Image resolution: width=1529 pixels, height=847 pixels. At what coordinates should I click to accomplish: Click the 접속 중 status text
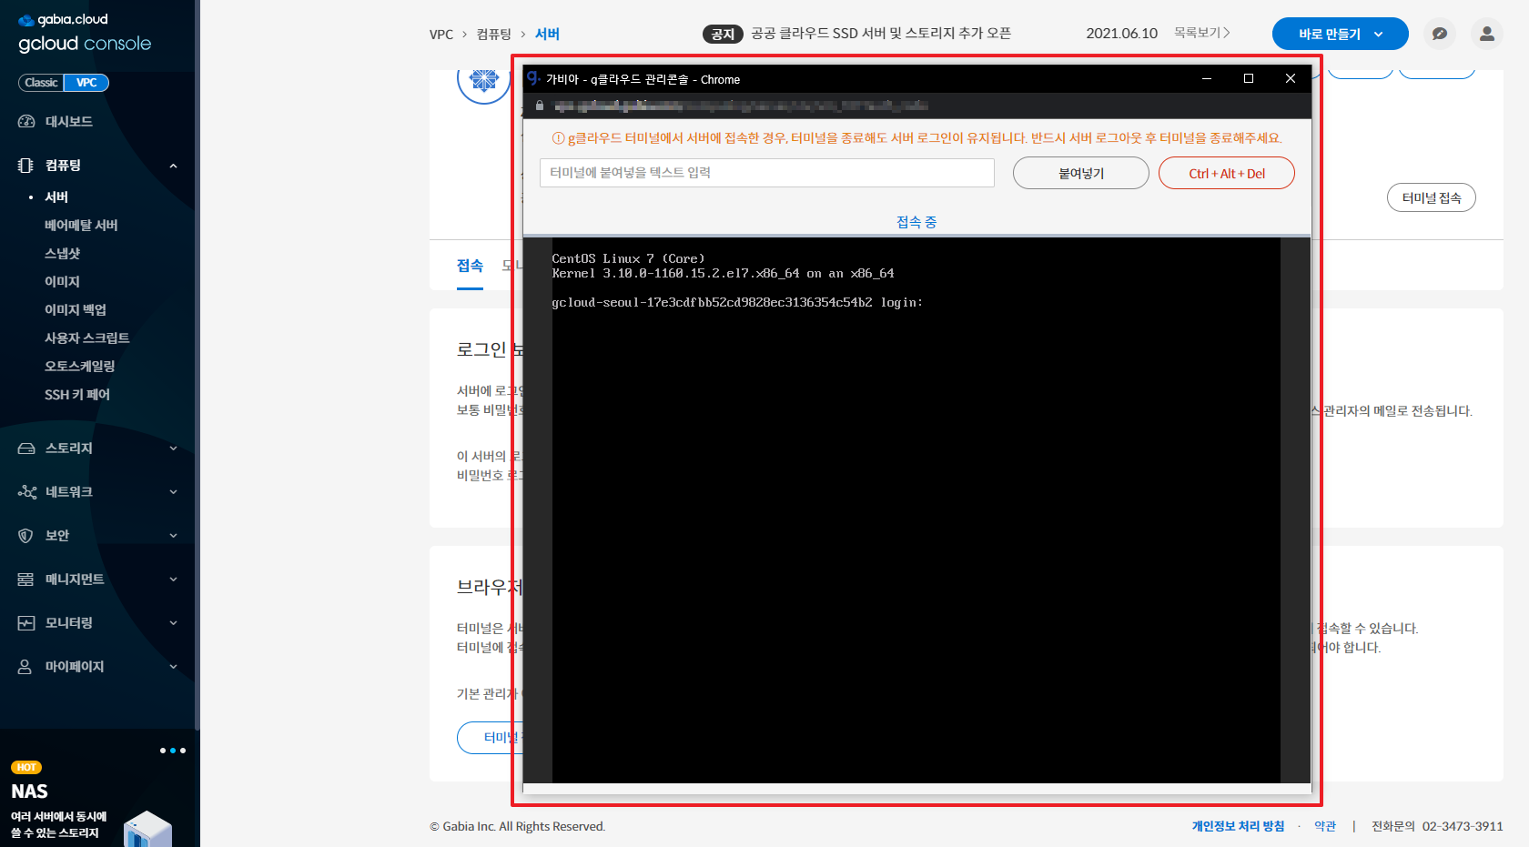916,222
